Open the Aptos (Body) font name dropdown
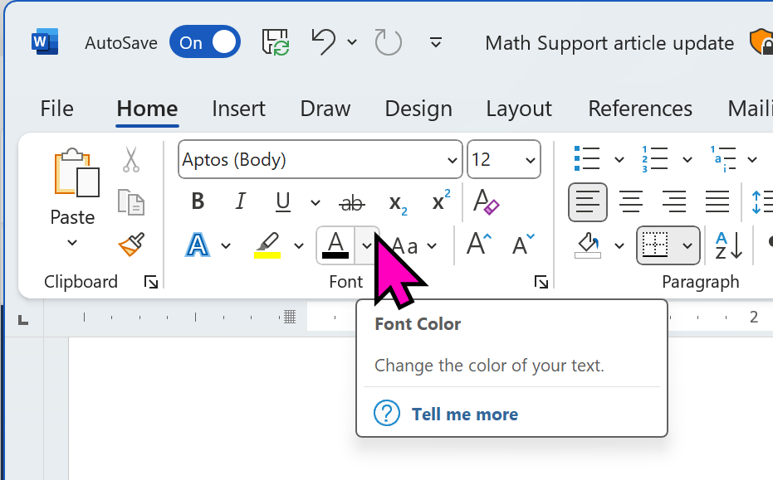 click(453, 160)
